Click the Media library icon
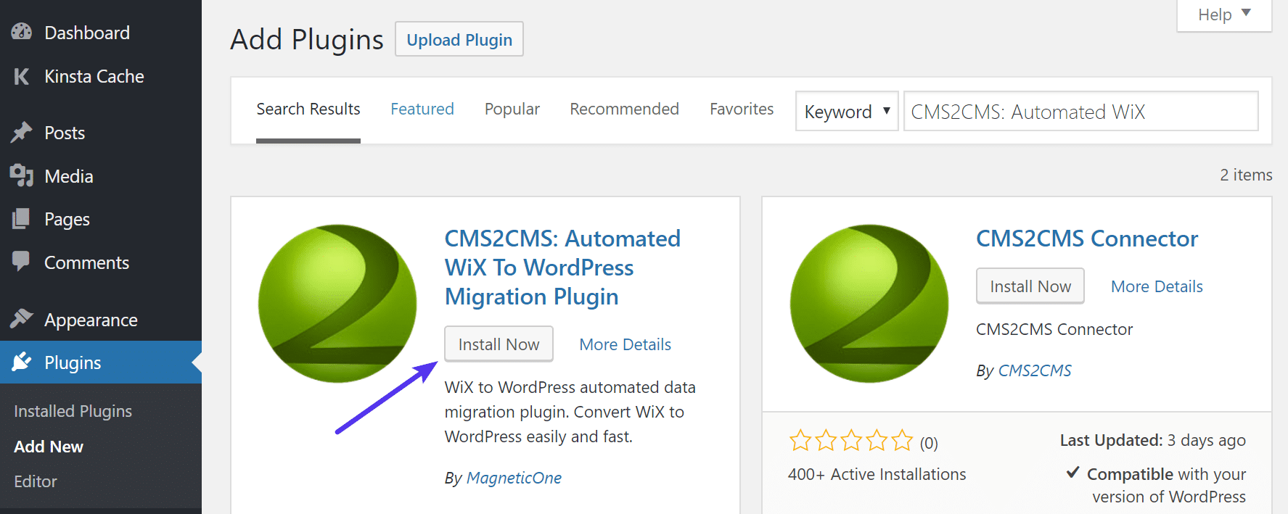This screenshot has height=514, width=1288. pyautogui.click(x=22, y=175)
